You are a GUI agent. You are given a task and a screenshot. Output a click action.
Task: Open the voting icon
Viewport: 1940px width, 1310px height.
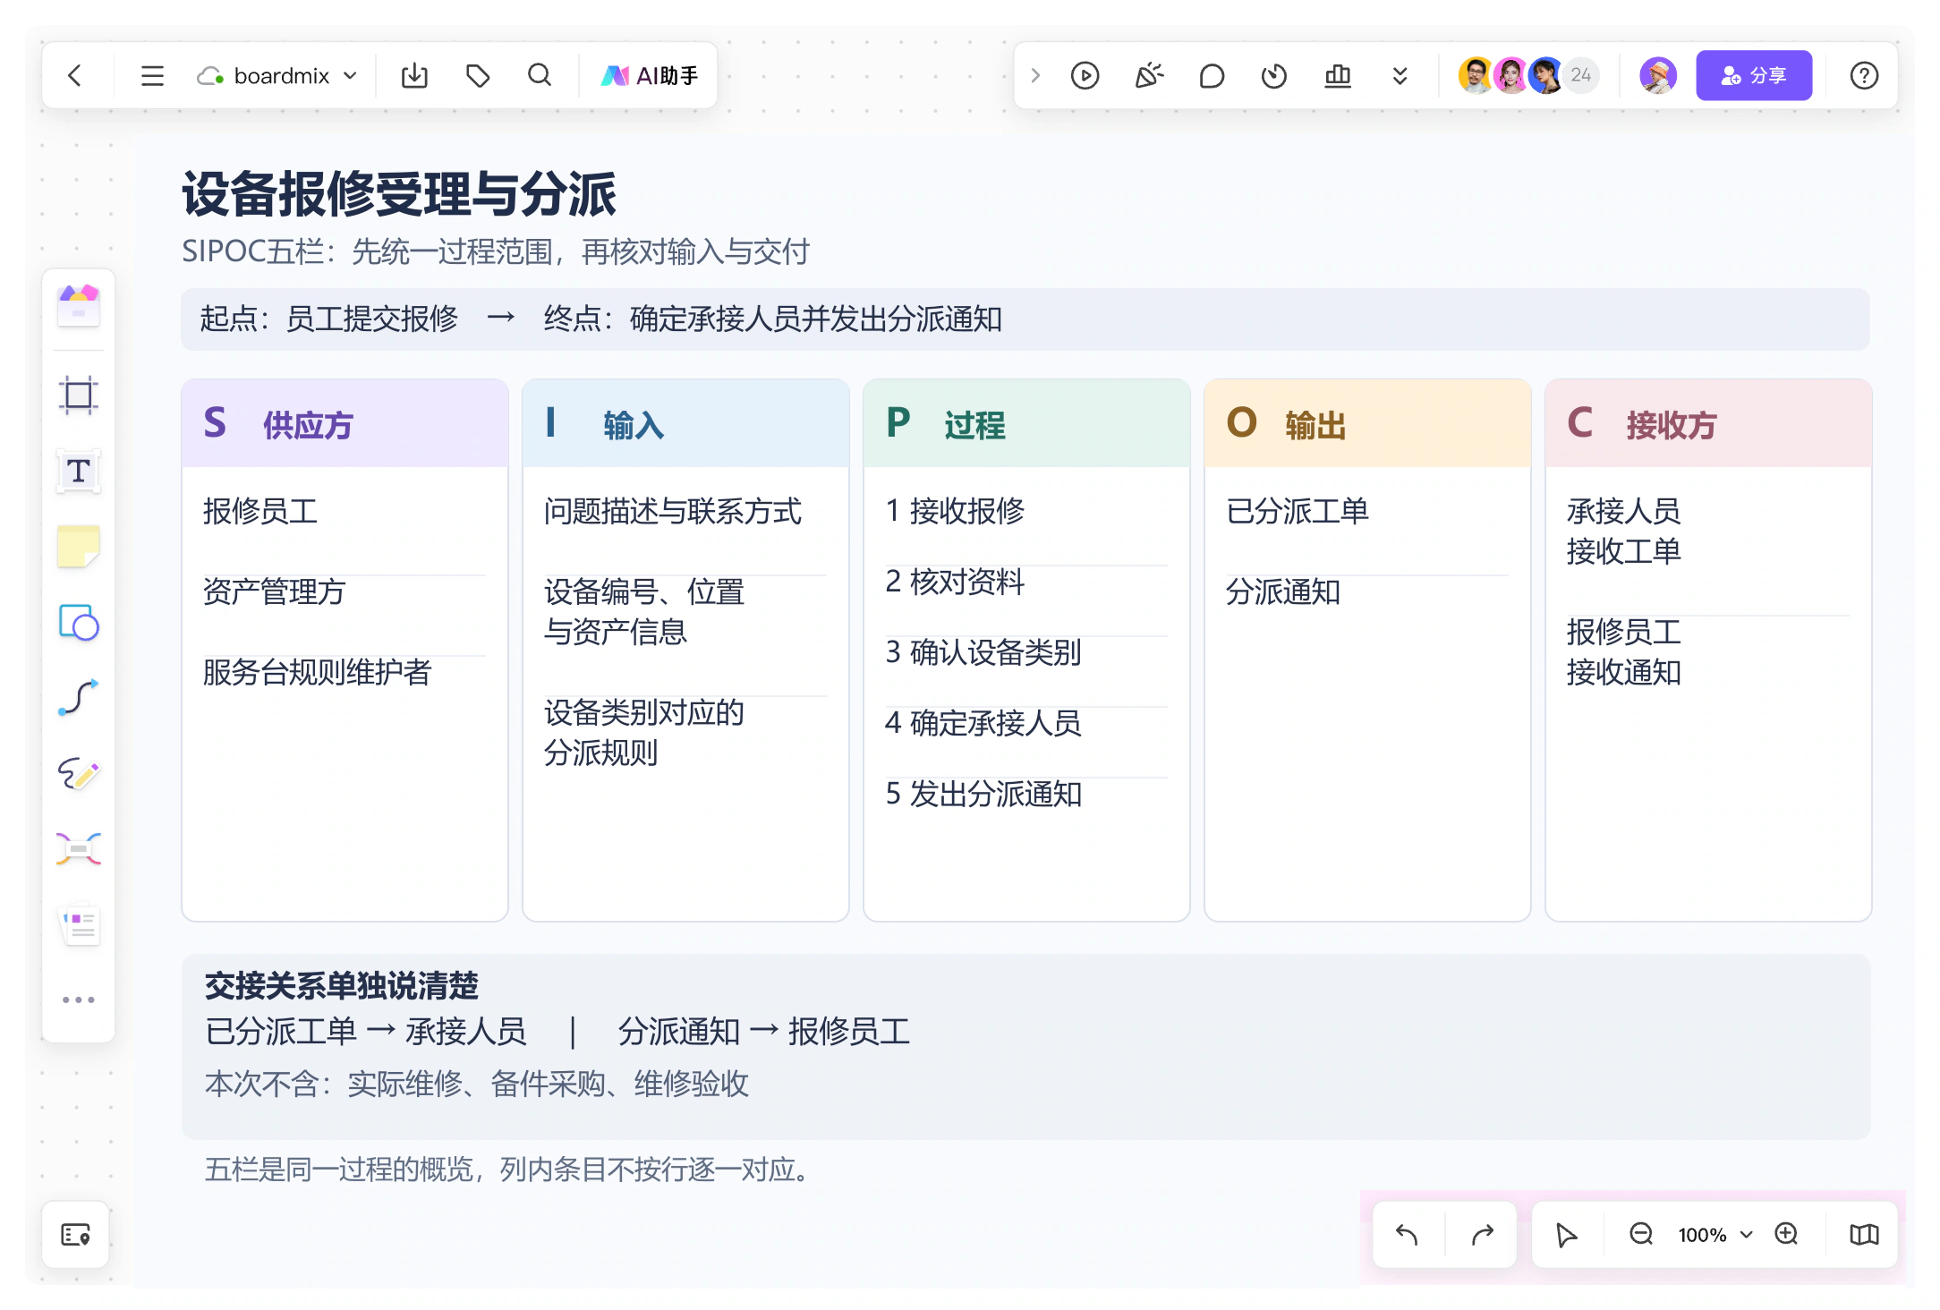point(1338,76)
